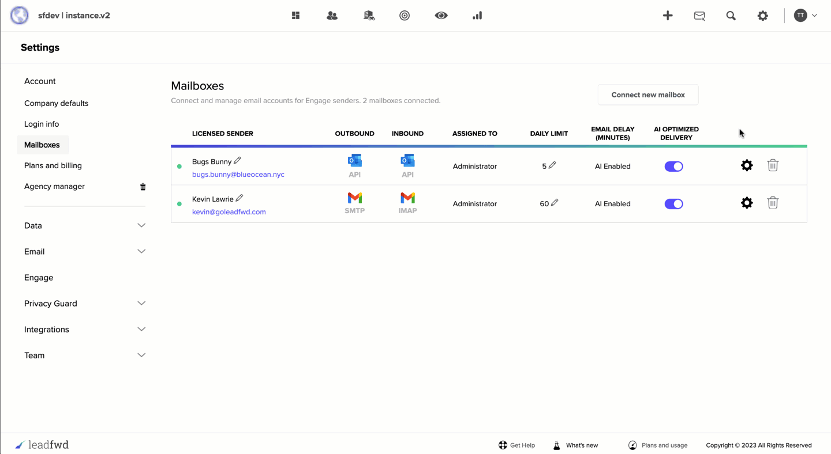Image resolution: width=831 pixels, height=454 pixels.
Task: Expand the Integrations sidebar section
Action: coord(141,329)
